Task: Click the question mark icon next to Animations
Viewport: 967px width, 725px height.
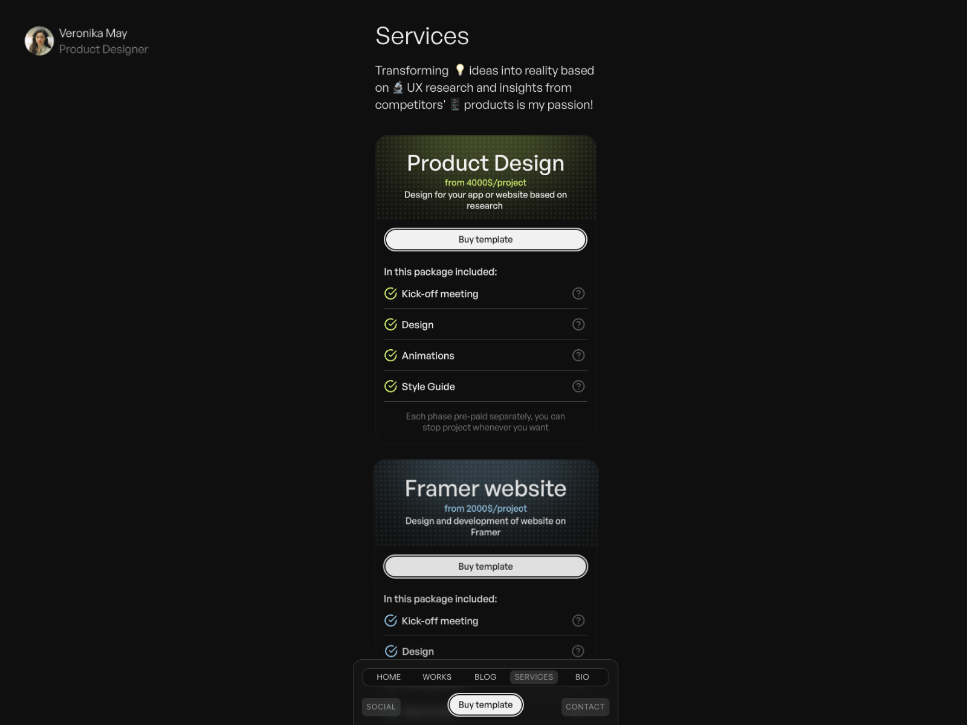Action: [x=578, y=355]
